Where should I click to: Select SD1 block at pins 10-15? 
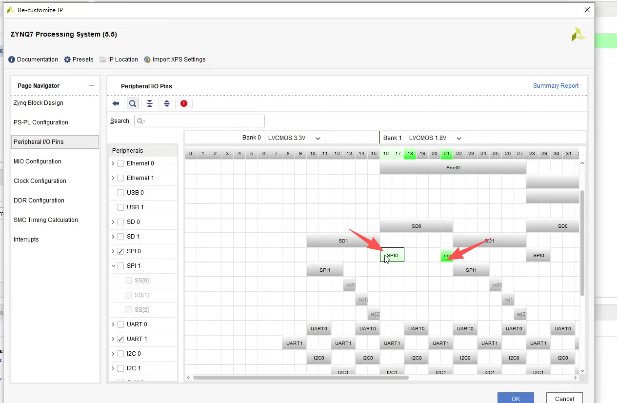pos(343,241)
